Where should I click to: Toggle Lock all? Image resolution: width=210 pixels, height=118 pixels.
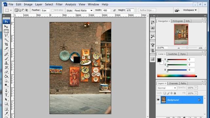[x=175, y=93]
